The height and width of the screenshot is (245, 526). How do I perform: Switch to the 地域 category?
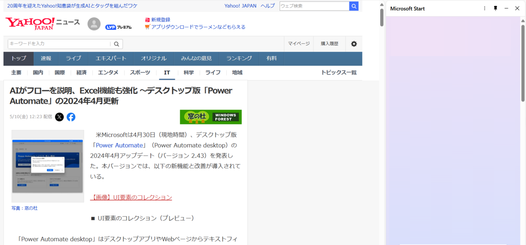pyautogui.click(x=237, y=73)
